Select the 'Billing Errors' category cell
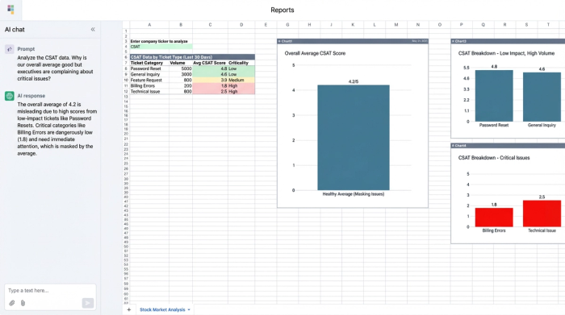Viewport: 565px width, 315px height. pyautogui.click(x=149, y=86)
